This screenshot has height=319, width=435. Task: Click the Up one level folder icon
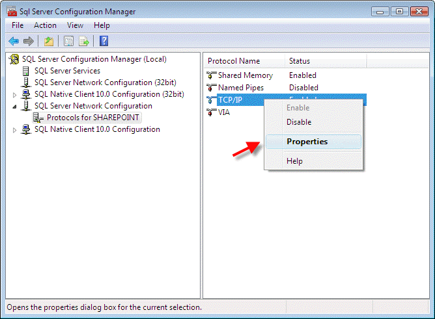click(49, 42)
